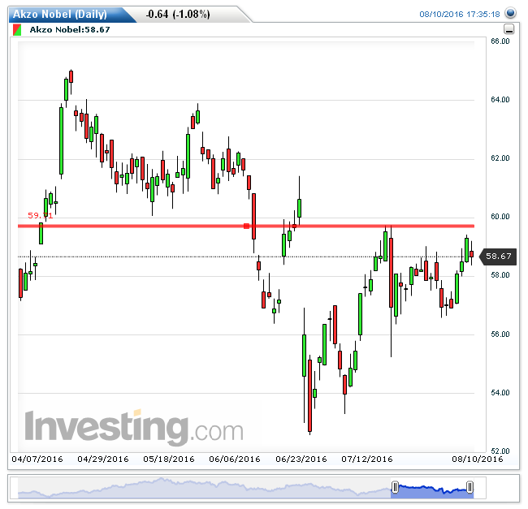This screenshot has height=509, width=528.
Task: Click the 60.00 price axis label
Action: pyautogui.click(x=500, y=217)
